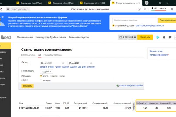Open the chat speech bubble icon
The width and height of the screenshot is (176, 117).
click(x=170, y=37)
